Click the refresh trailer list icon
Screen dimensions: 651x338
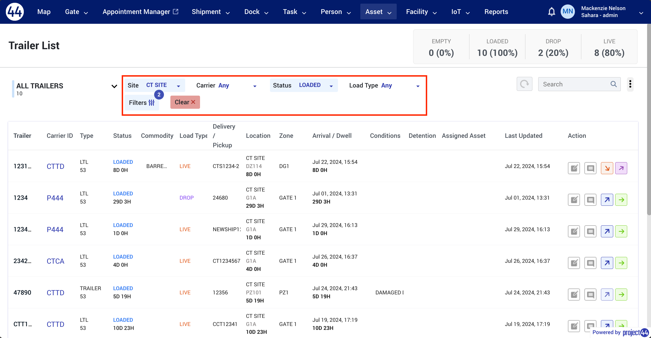point(524,84)
